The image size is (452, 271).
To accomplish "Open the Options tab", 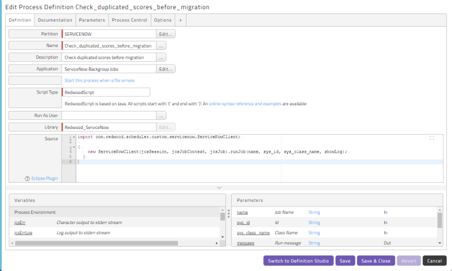I will coord(163,20).
